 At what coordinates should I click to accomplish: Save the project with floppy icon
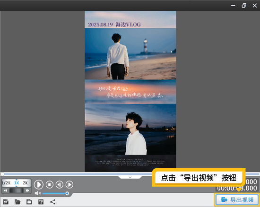click(x=29, y=202)
